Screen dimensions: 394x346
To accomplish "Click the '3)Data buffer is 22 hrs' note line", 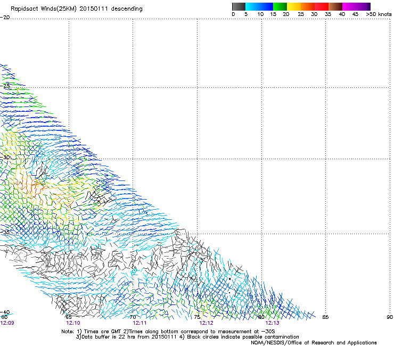I will point(187,337).
